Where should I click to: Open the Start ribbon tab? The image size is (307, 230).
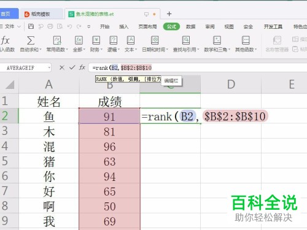pos(104,26)
